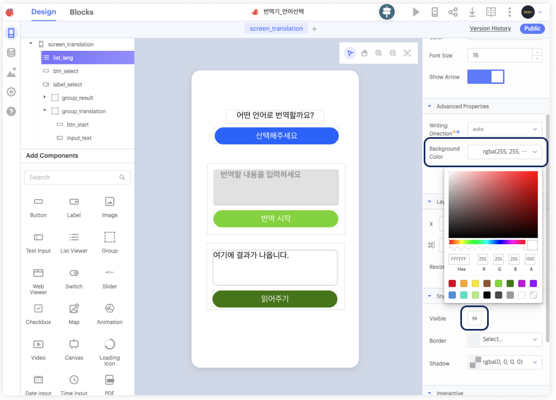Open the help question mark icon
This screenshot has width=556, height=400.
(x=11, y=111)
